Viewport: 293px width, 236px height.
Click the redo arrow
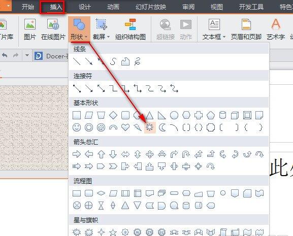point(16,55)
